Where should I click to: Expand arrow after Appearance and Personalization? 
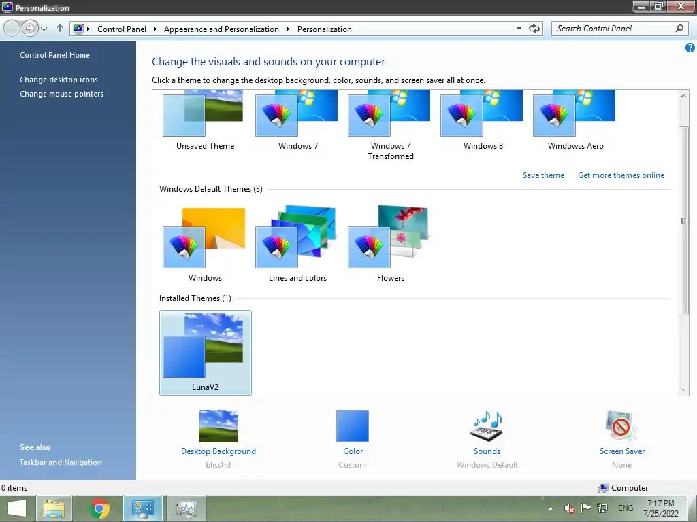(x=288, y=29)
